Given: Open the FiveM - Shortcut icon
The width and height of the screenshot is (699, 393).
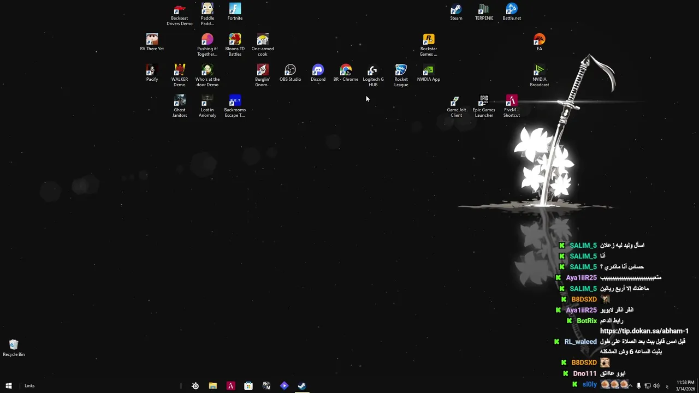Looking at the screenshot, I should [x=512, y=106].
